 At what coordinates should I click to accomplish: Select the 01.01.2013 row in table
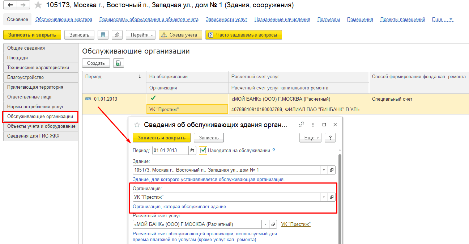(106, 99)
